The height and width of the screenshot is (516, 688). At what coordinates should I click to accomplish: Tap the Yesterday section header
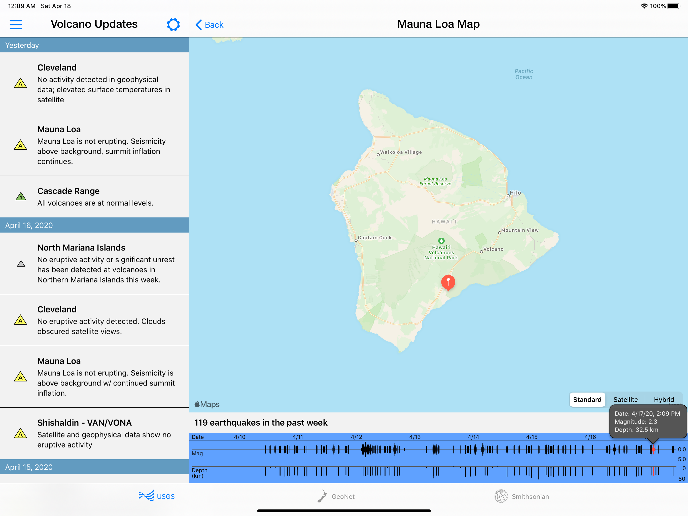coord(94,45)
